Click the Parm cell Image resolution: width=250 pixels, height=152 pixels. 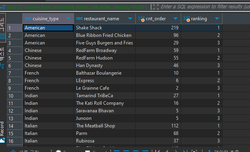coord(105,133)
